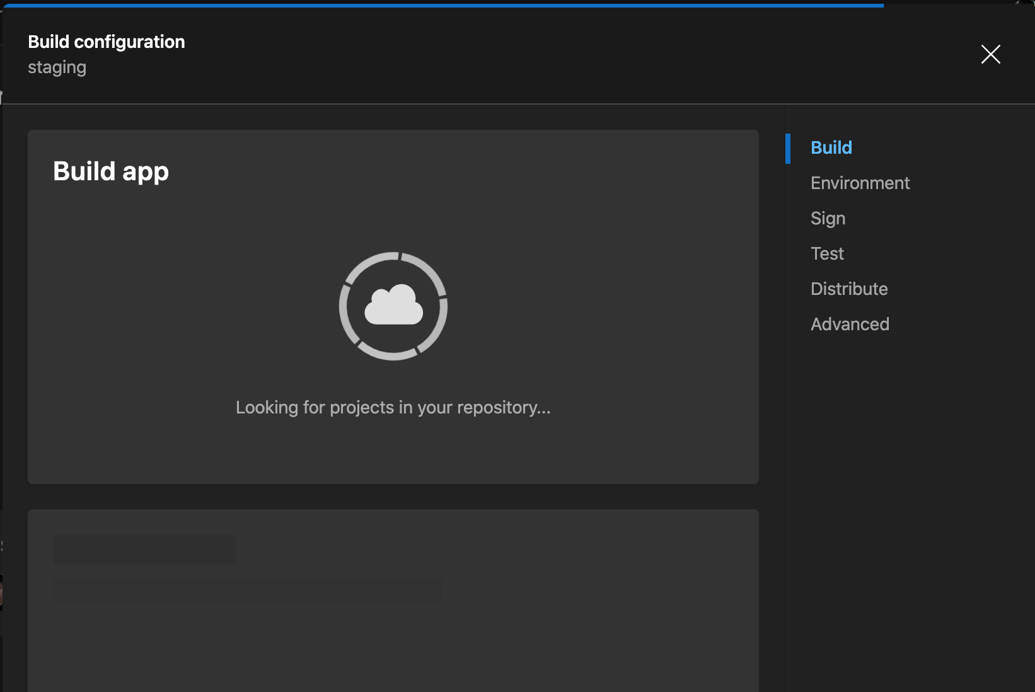Image resolution: width=1035 pixels, height=692 pixels.
Task: Jump to the Test section
Action: (x=827, y=254)
